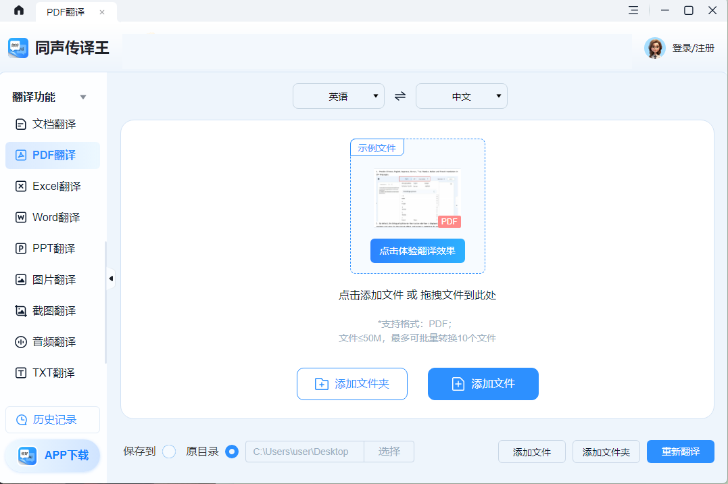Open the hamburger menu in title bar
Image resolution: width=728 pixels, height=484 pixels.
click(633, 10)
